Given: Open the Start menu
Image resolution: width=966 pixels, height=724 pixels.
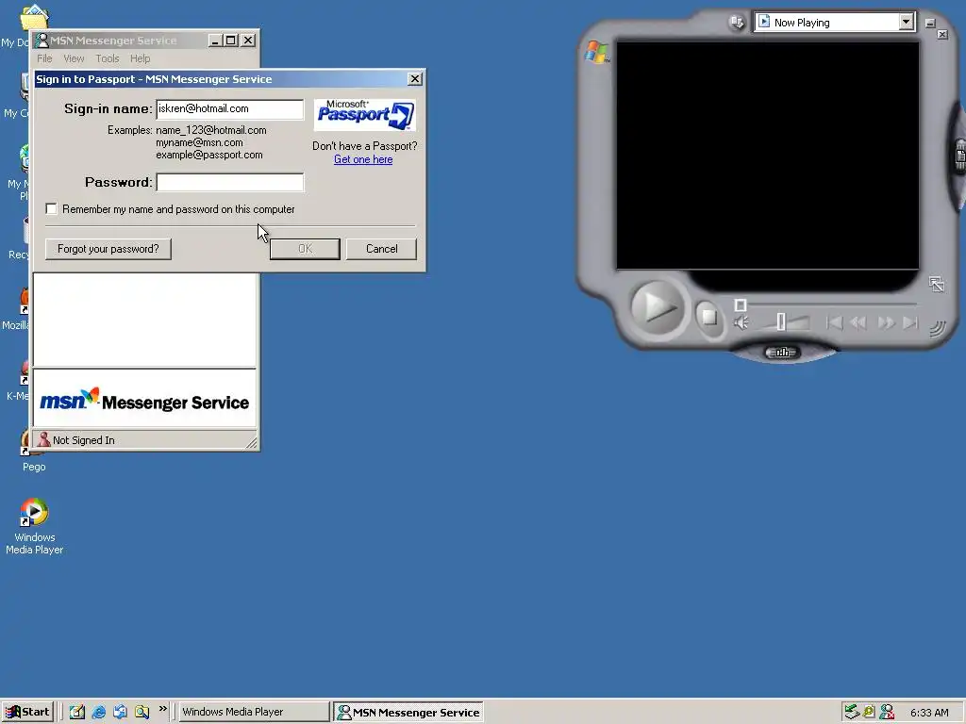Looking at the screenshot, I should 27,712.
